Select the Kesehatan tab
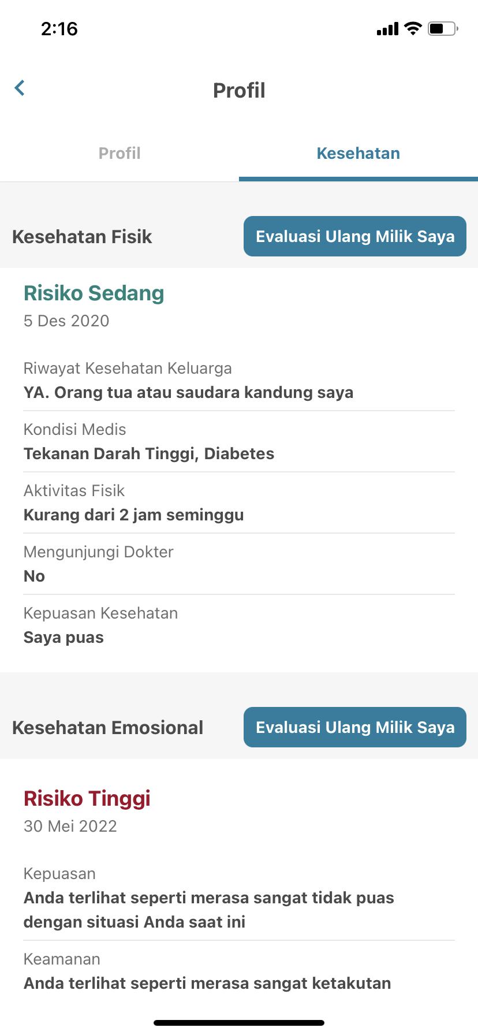Image resolution: width=478 pixels, height=1035 pixels. (x=358, y=153)
